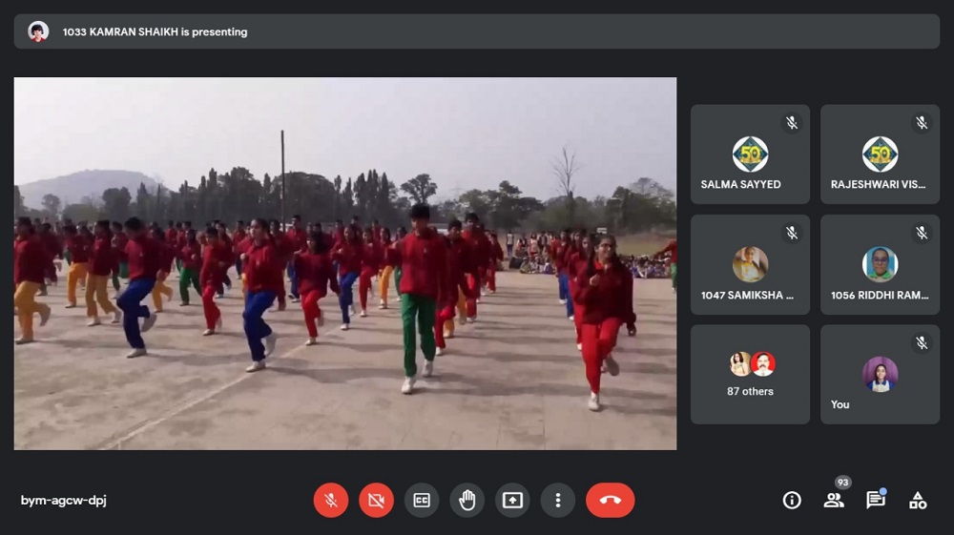Unmute the microphone in the bottom bar
The image size is (954, 535).
pos(330,501)
